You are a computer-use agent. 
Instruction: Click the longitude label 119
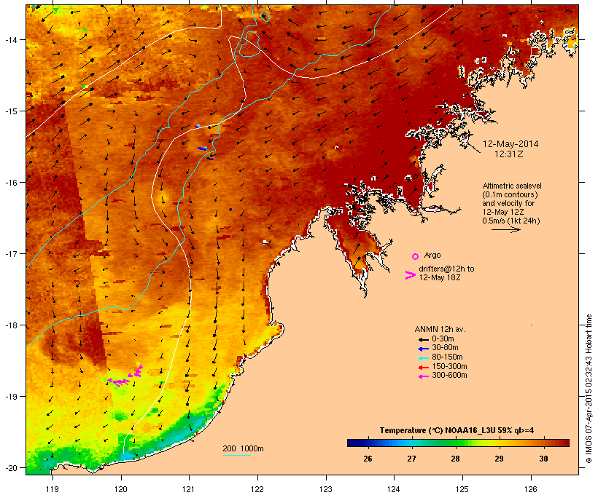click(53, 489)
